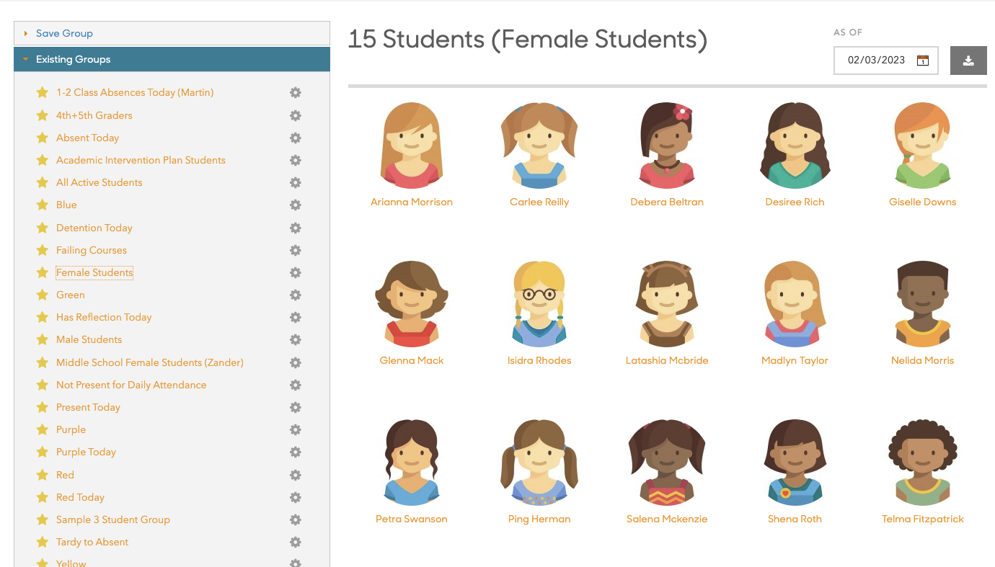The height and width of the screenshot is (567, 995).
Task: Select All Active Students group
Action: pos(99,182)
